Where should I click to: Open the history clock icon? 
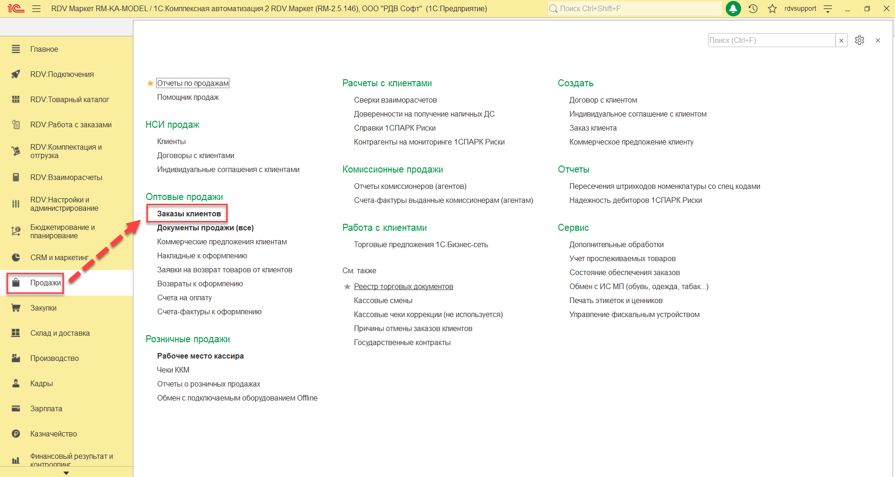click(x=753, y=8)
